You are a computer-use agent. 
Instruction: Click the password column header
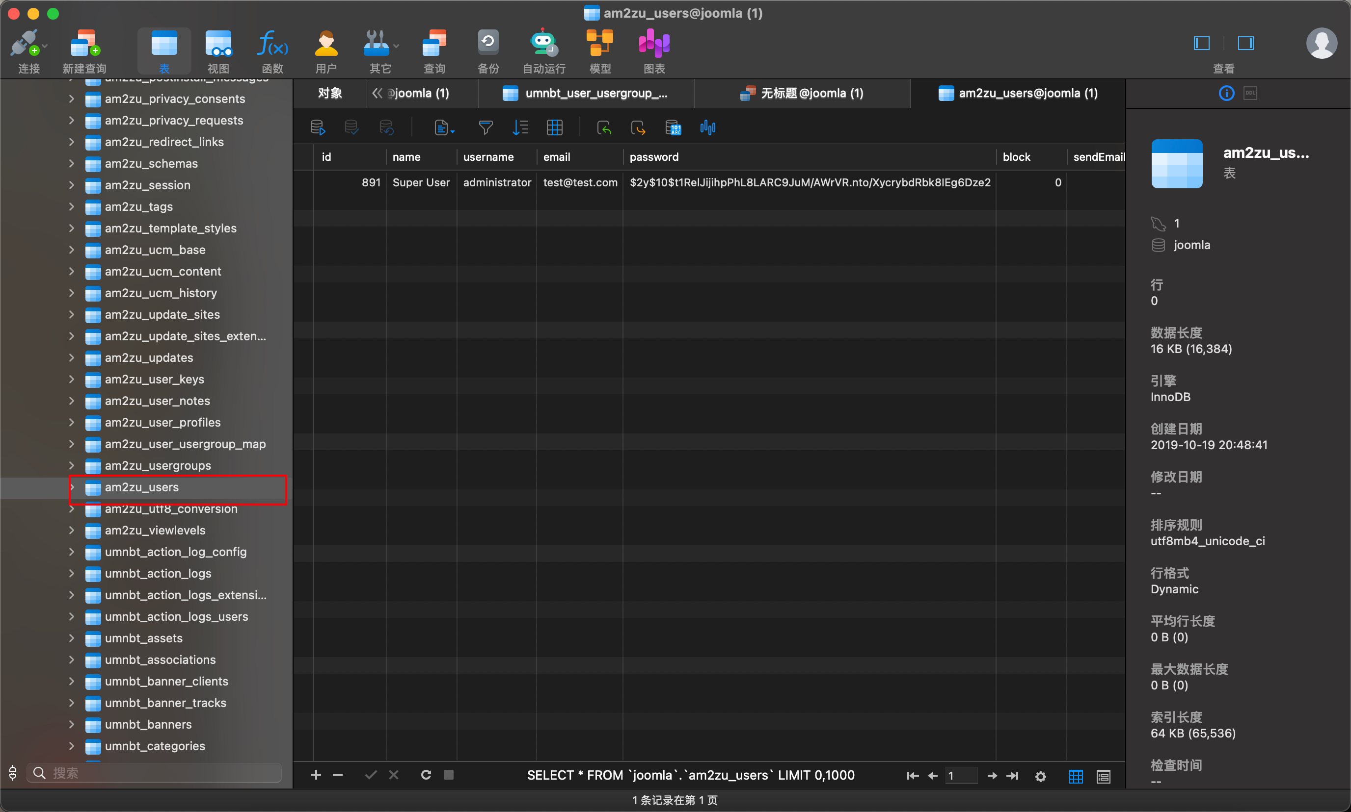click(809, 157)
